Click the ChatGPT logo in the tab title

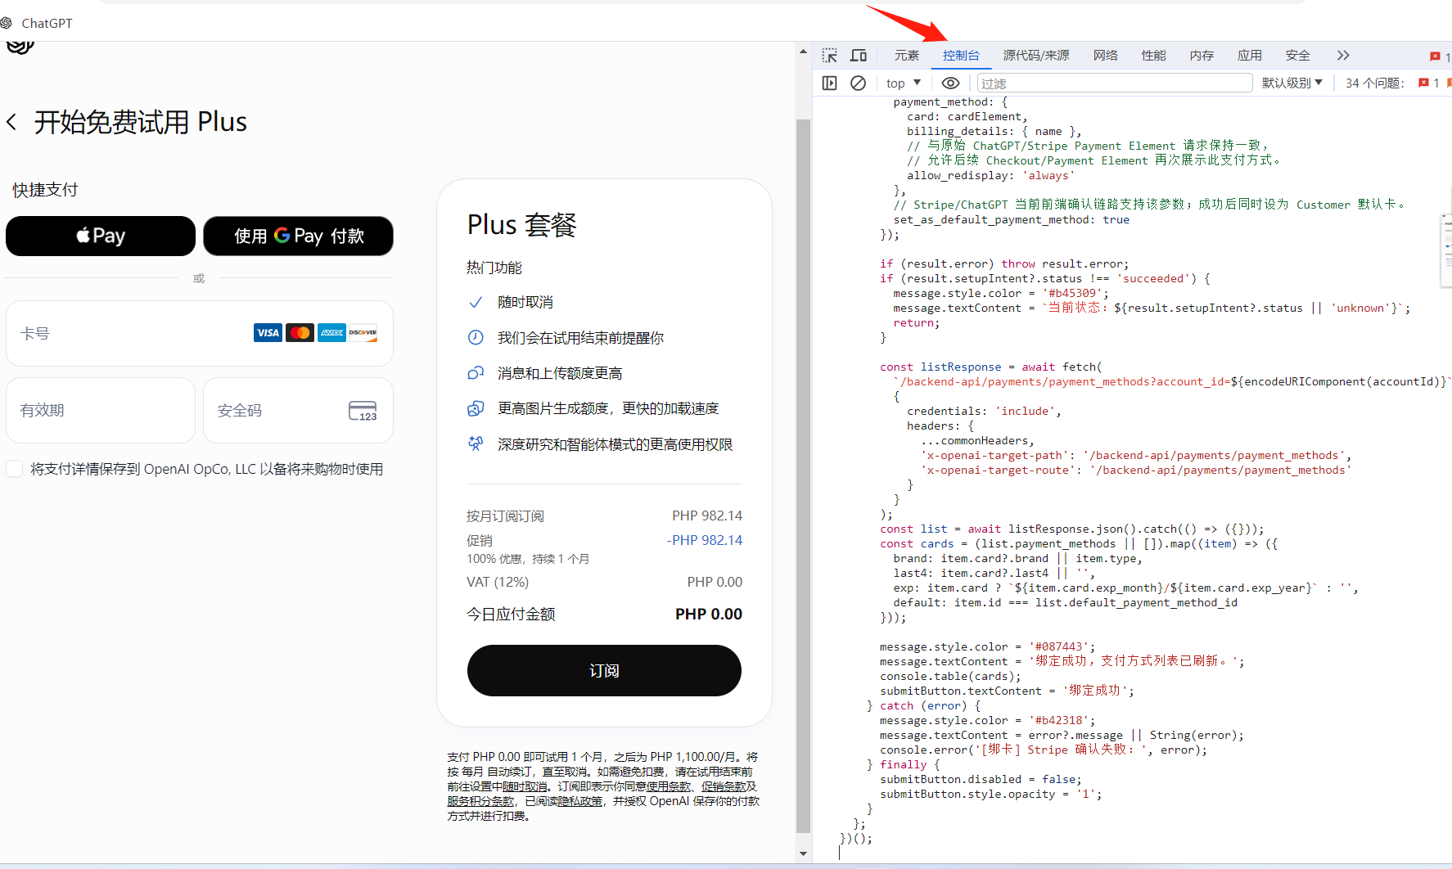7,23
